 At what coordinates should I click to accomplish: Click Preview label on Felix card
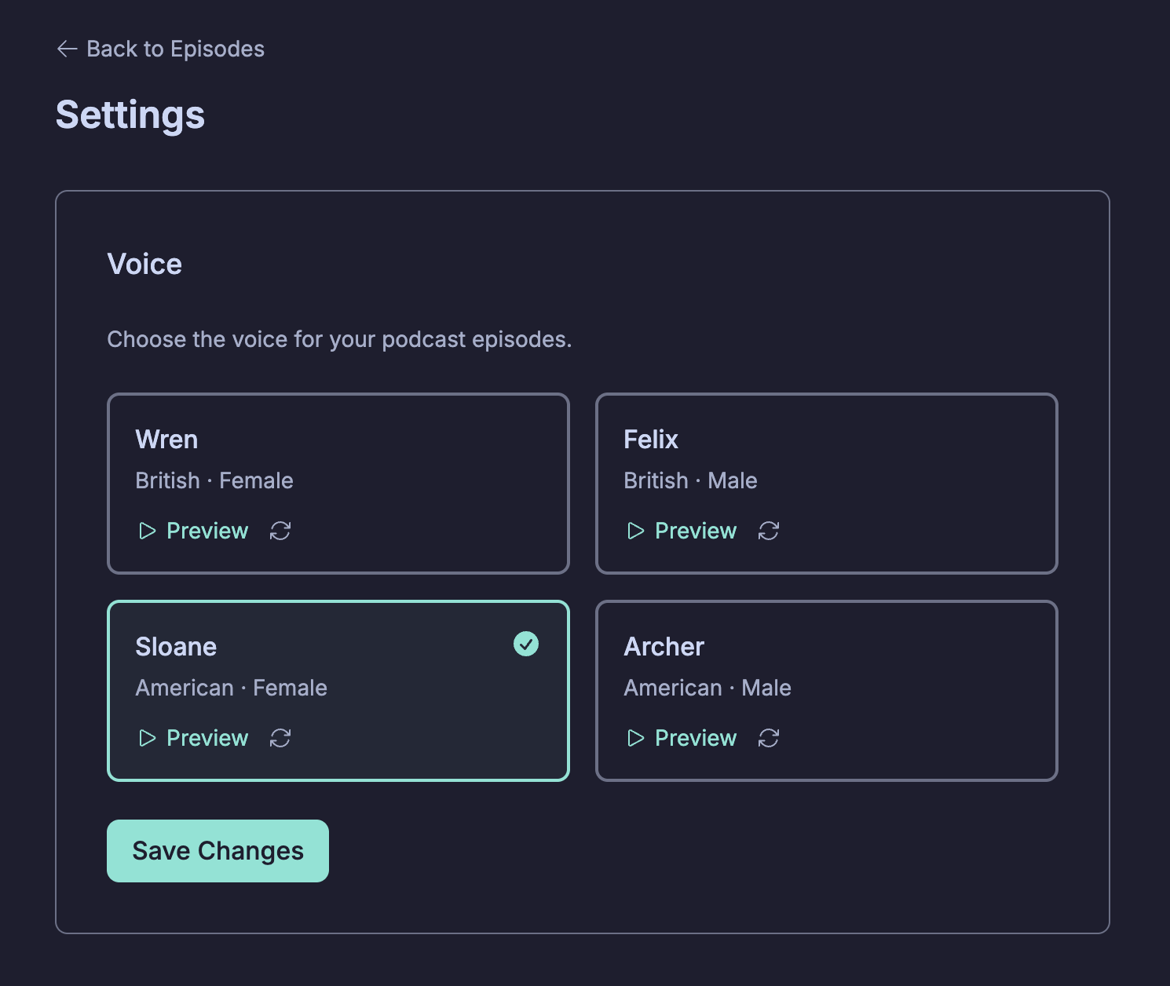click(696, 531)
